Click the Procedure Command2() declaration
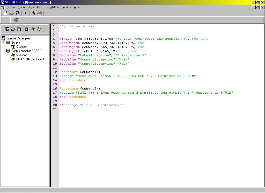 [80, 89]
